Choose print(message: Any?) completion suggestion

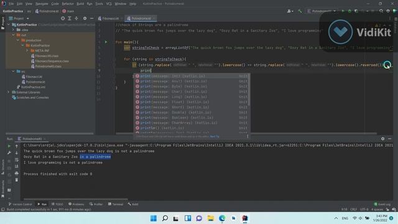192,82
